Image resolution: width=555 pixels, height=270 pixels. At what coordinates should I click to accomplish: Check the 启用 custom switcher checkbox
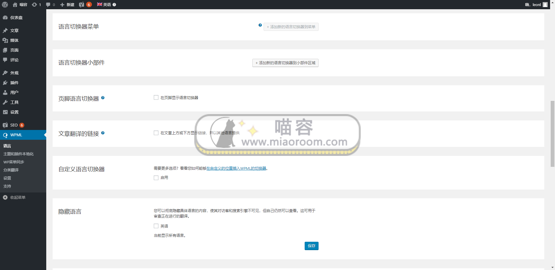coord(156,178)
